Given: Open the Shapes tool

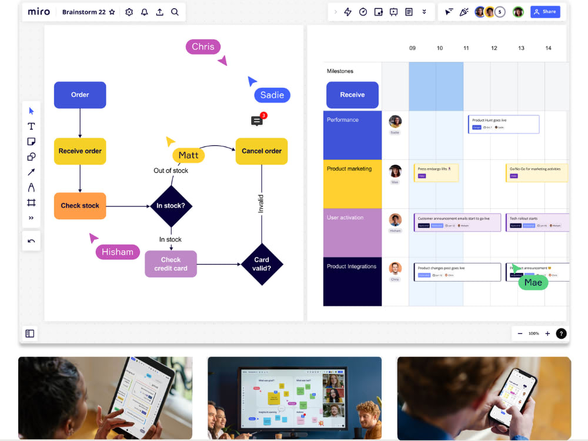Looking at the screenshot, I should [x=31, y=156].
